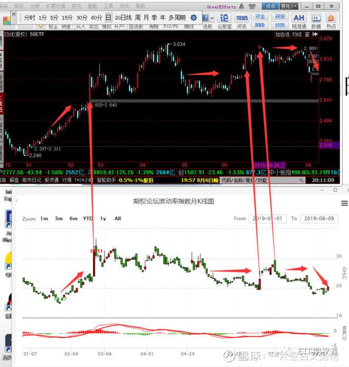Select the 季 quarterly period
Screen dimensions: 349x367
pos(154,17)
